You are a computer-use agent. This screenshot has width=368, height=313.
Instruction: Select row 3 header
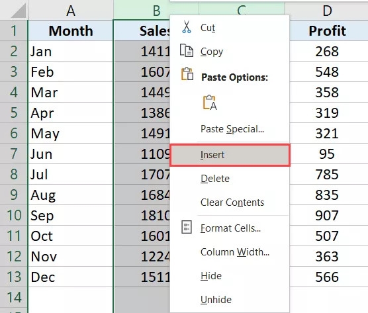coord(14,71)
